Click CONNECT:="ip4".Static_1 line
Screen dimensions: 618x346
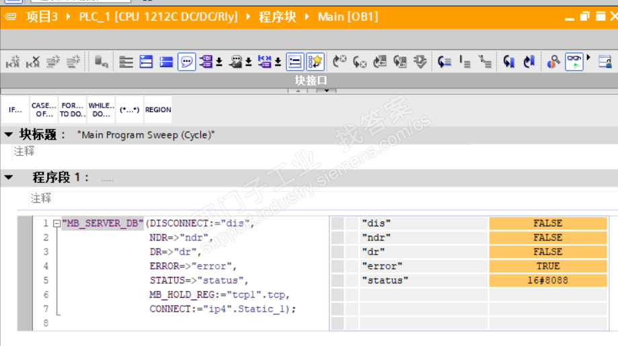point(223,308)
